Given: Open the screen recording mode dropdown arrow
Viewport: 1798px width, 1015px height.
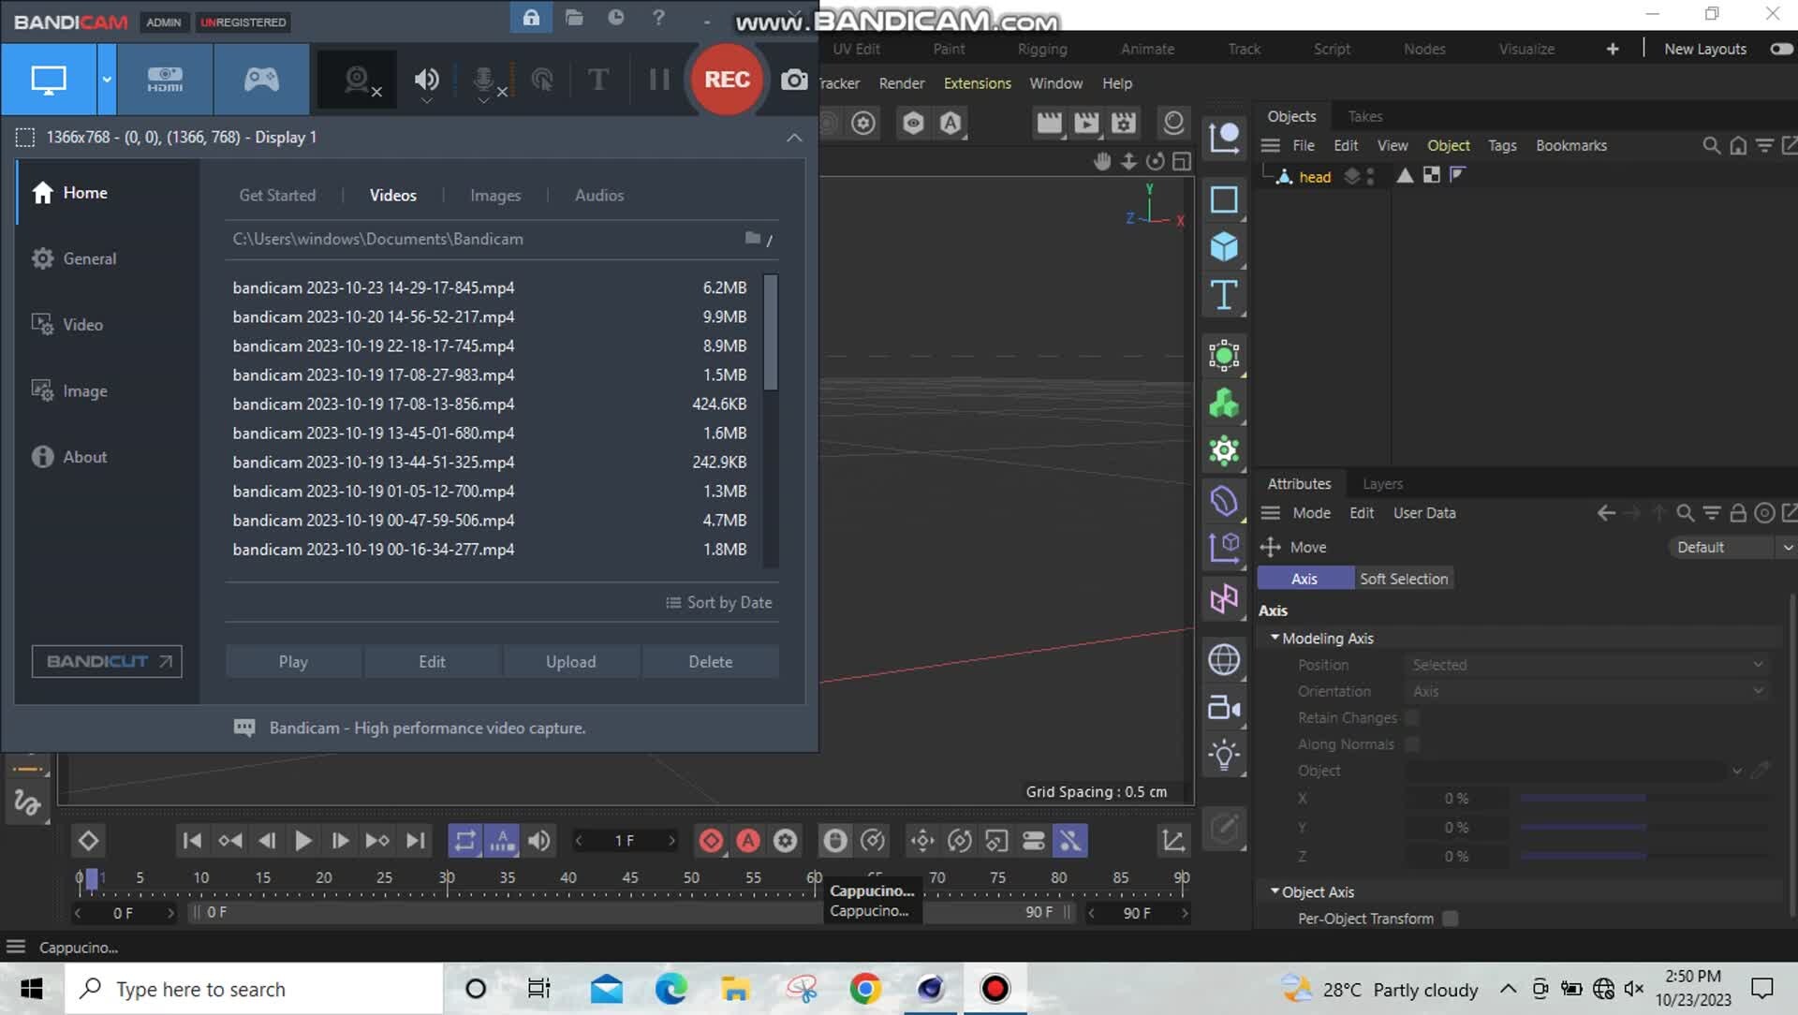Looking at the screenshot, I should [x=107, y=80].
